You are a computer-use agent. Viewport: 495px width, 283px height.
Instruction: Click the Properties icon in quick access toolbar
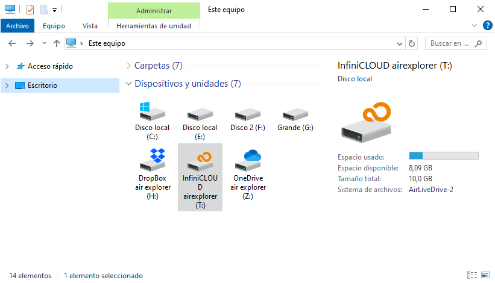(30, 10)
